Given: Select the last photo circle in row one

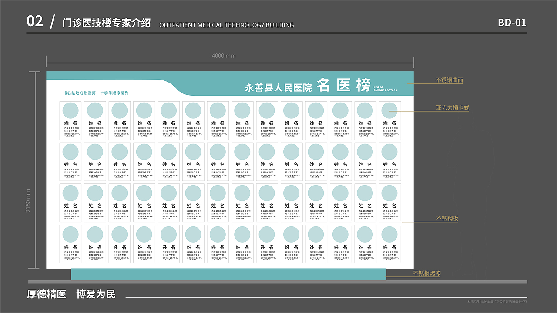Looking at the screenshot, I should [x=390, y=110].
